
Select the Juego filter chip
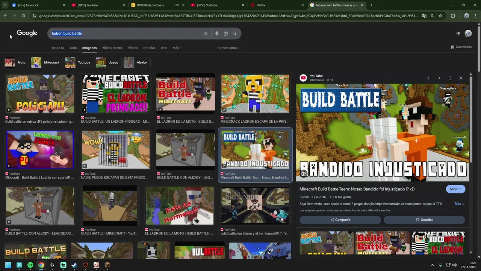(108, 62)
